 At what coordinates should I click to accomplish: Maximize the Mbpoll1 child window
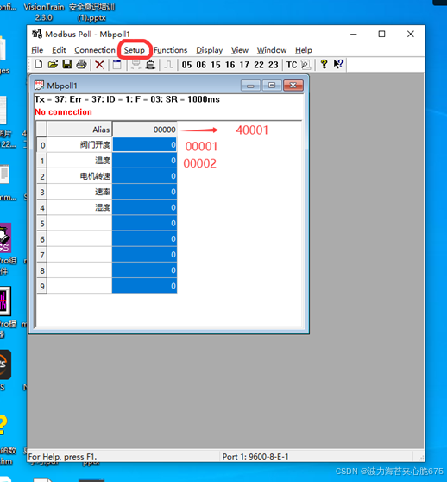pos(272,86)
